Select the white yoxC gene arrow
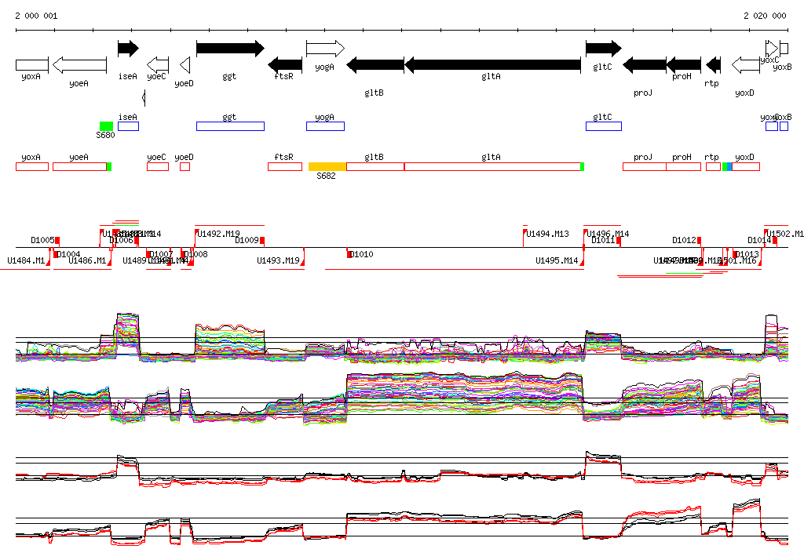 pyautogui.click(x=772, y=49)
